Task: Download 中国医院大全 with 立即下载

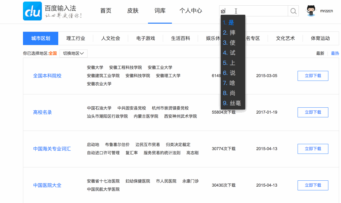Action: coord(313,185)
